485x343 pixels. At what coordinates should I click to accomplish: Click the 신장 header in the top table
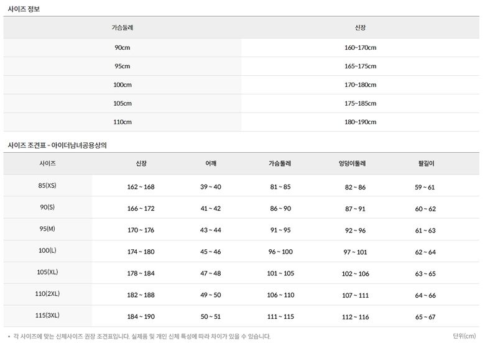click(x=361, y=28)
